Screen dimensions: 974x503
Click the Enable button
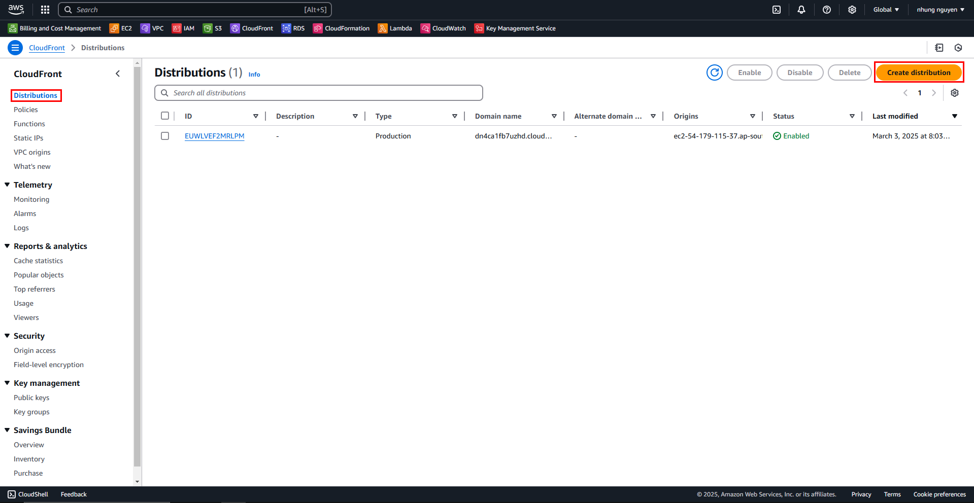click(x=750, y=73)
